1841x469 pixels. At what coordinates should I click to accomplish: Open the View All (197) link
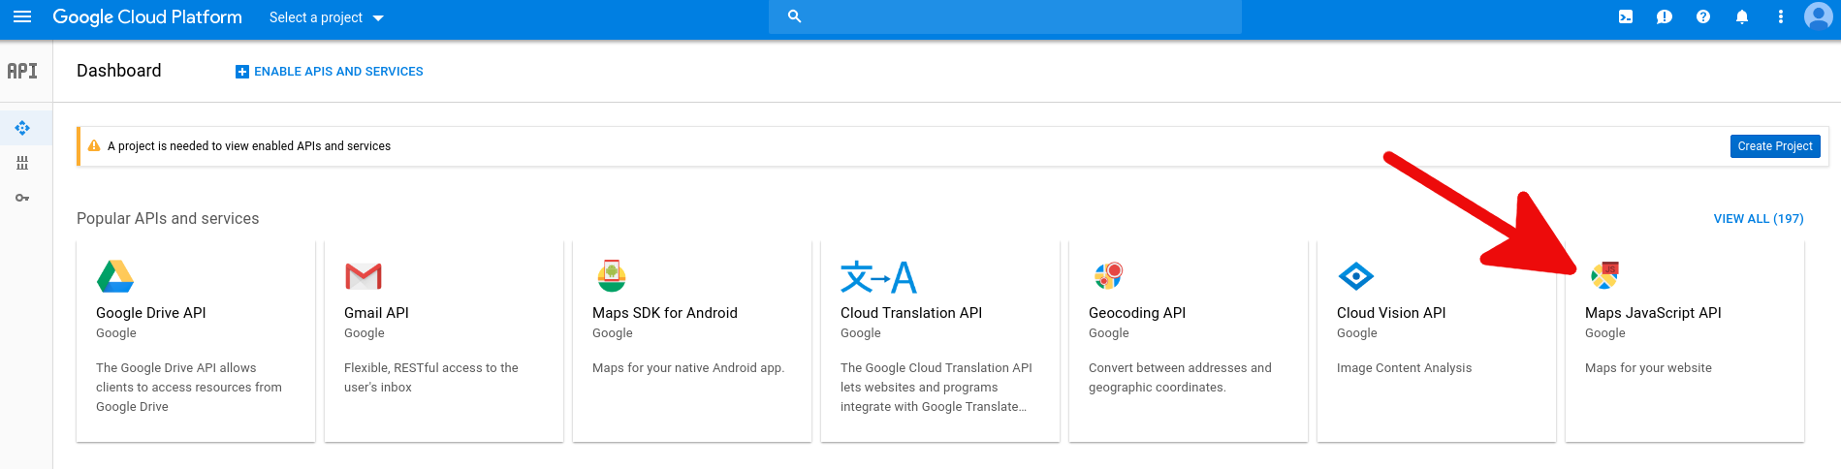1759,219
